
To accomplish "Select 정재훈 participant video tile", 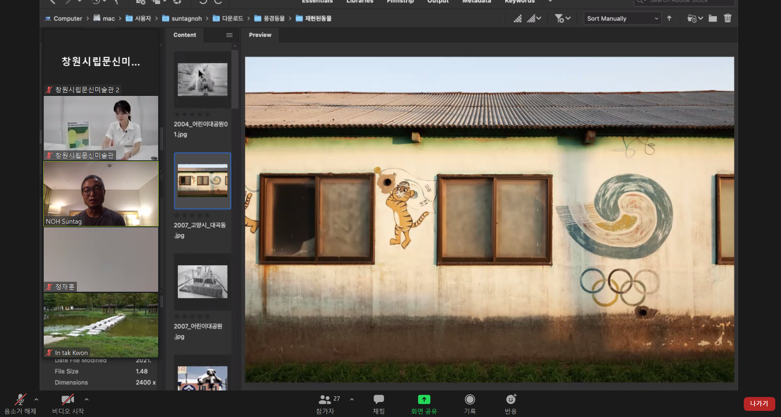I will 101,260.
